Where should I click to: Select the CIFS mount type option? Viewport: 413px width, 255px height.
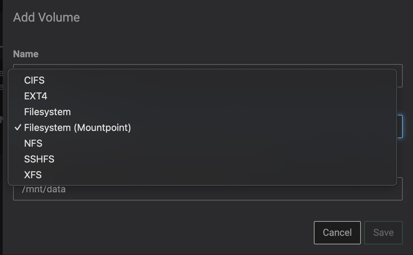pyautogui.click(x=34, y=80)
